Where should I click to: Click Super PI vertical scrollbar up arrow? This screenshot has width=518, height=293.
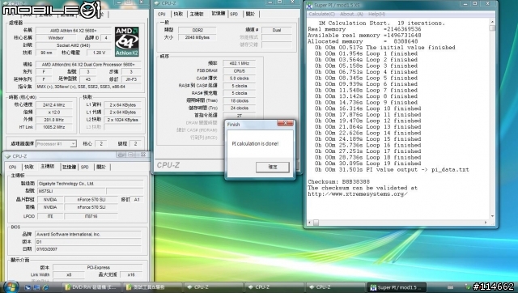click(x=492, y=22)
